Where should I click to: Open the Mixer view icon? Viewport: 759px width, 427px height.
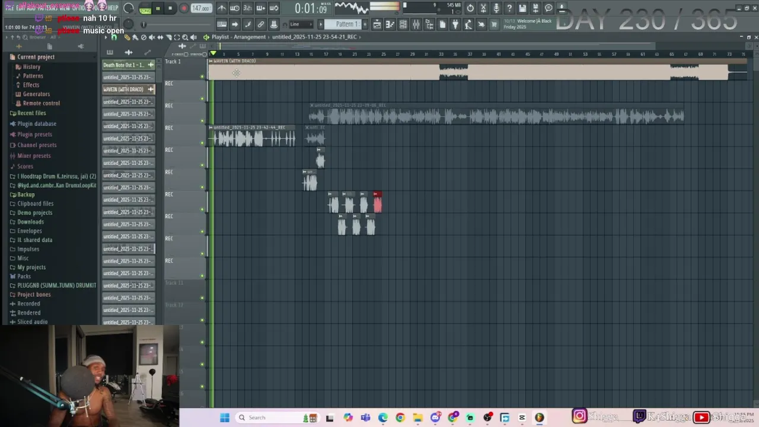[x=416, y=24]
